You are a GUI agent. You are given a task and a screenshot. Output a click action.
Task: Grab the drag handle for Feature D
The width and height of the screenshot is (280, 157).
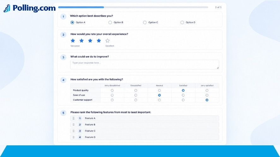pyautogui.click(x=74, y=137)
